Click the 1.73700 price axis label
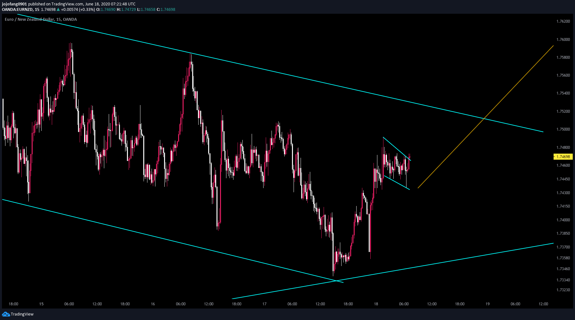The width and height of the screenshot is (575, 320). click(563, 247)
